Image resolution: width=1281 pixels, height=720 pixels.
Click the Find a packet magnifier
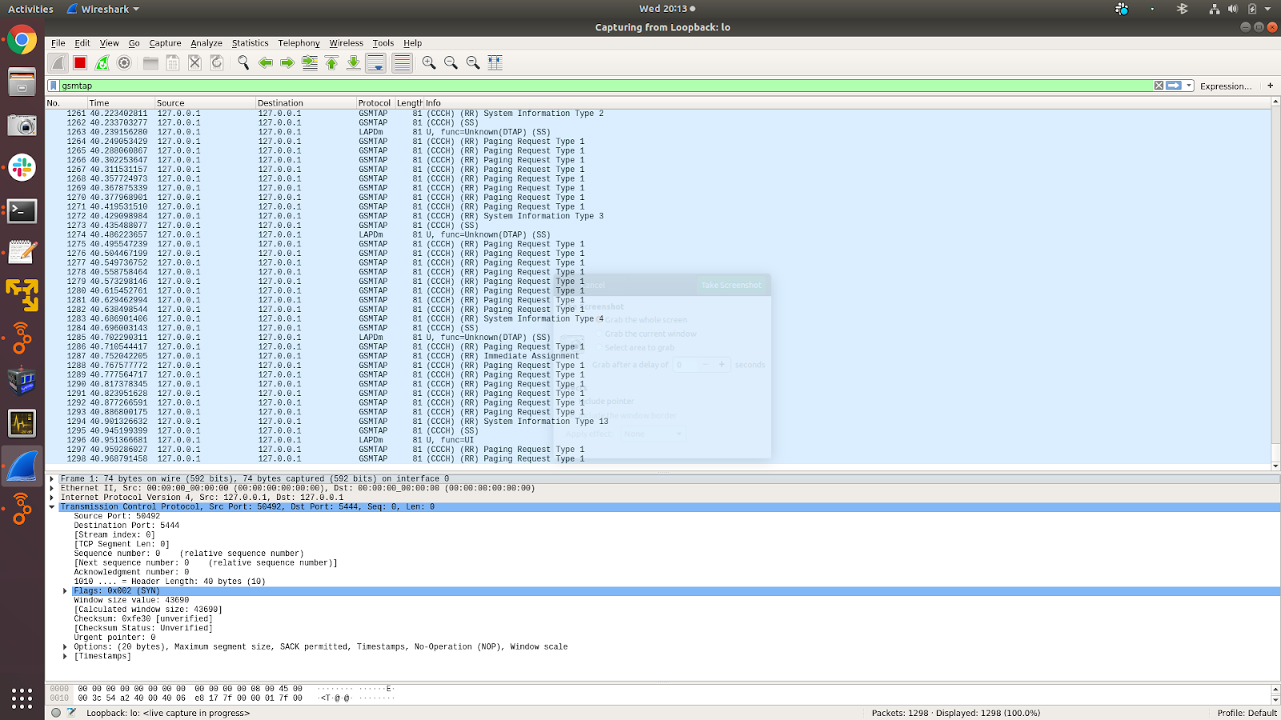click(243, 62)
